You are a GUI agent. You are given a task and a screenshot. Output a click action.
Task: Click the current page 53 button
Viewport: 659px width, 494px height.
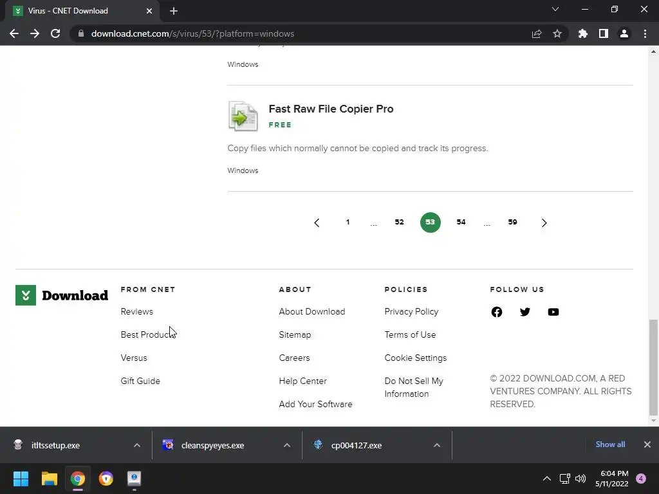pos(430,222)
